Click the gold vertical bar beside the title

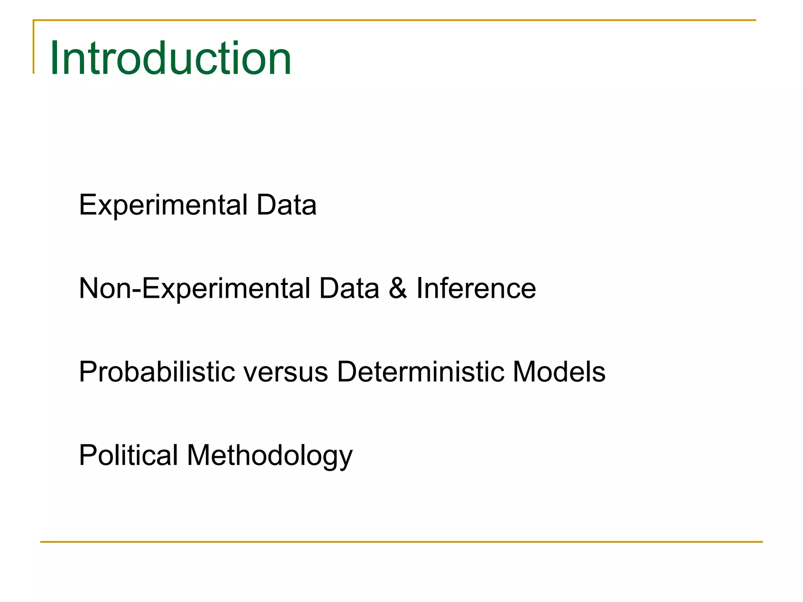[34, 47]
